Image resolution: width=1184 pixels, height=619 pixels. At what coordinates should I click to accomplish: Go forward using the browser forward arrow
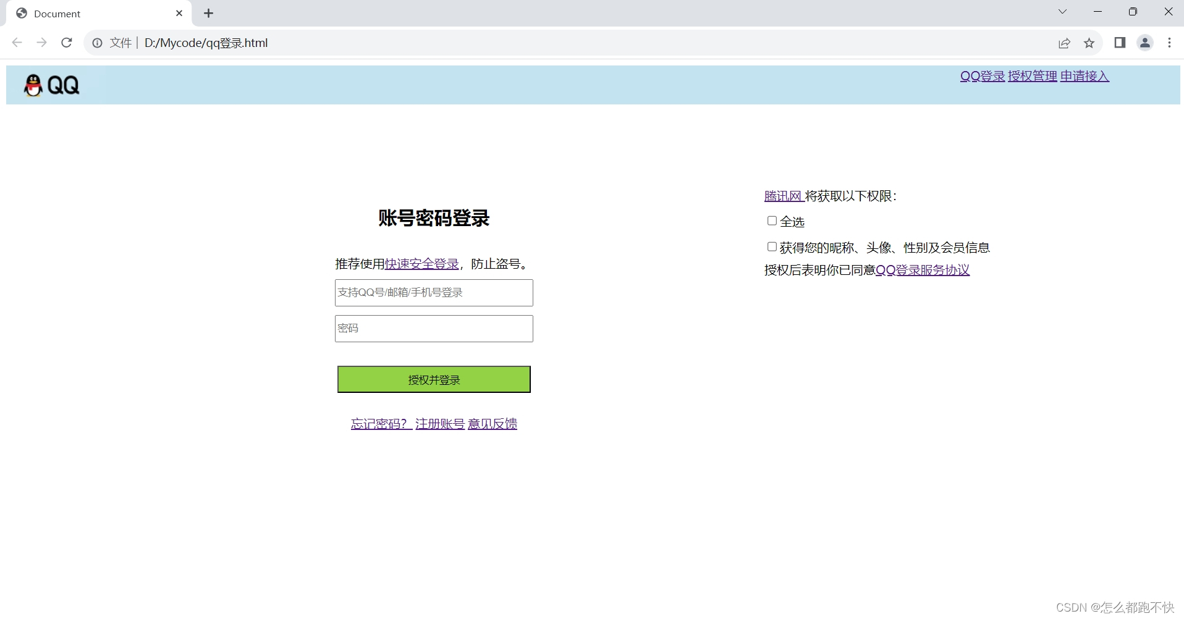coord(41,43)
